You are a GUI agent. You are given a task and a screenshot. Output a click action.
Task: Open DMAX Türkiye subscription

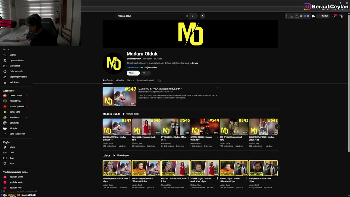[16, 95]
